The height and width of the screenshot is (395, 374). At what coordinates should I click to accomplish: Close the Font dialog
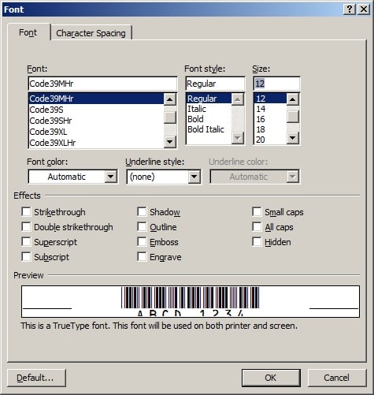tap(364, 9)
